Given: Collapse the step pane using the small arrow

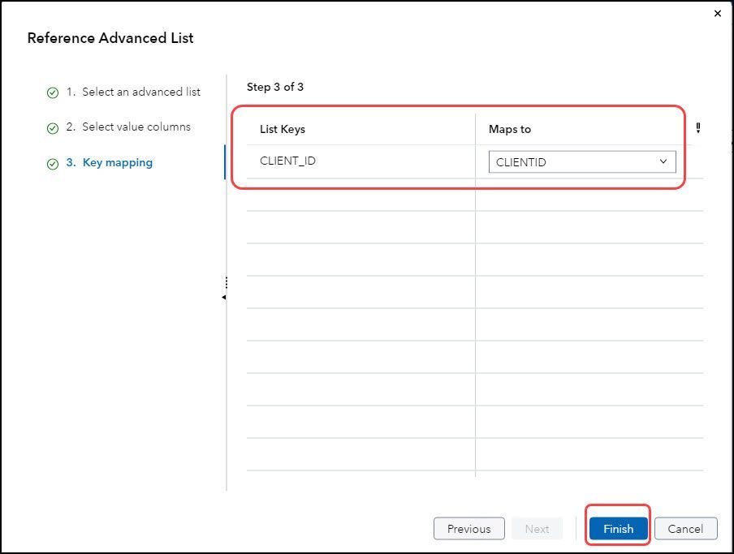Looking at the screenshot, I should point(223,298).
